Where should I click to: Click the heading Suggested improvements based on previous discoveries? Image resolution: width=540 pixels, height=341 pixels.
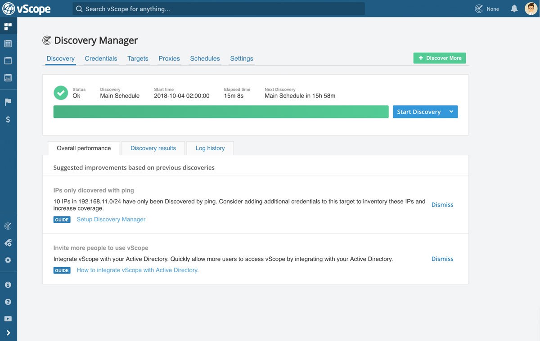134,168
